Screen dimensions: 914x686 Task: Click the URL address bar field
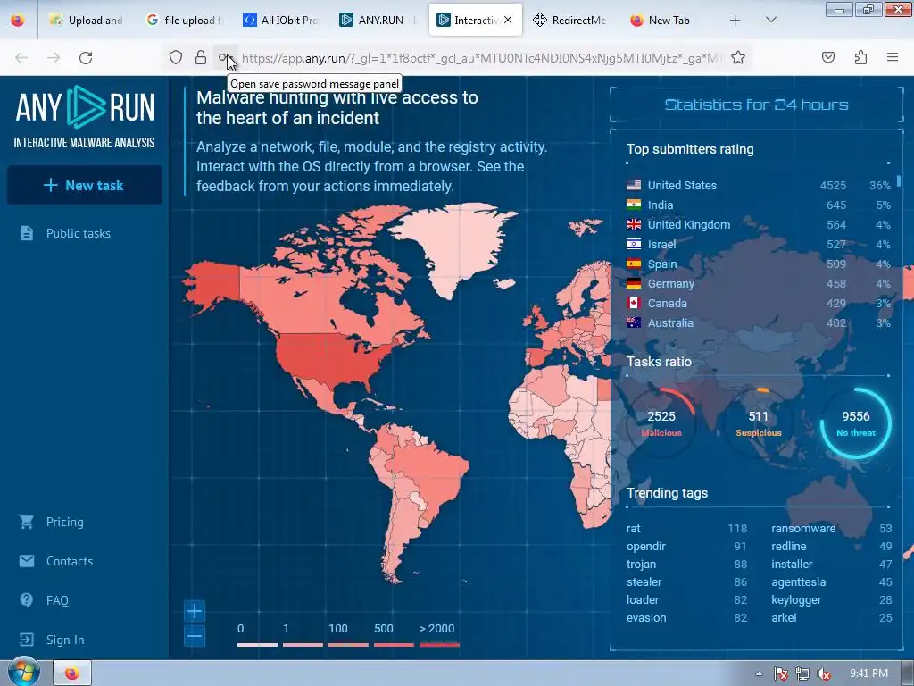coord(481,58)
